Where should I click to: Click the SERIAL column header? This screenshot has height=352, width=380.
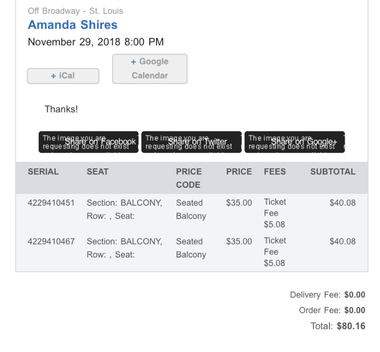pos(43,172)
